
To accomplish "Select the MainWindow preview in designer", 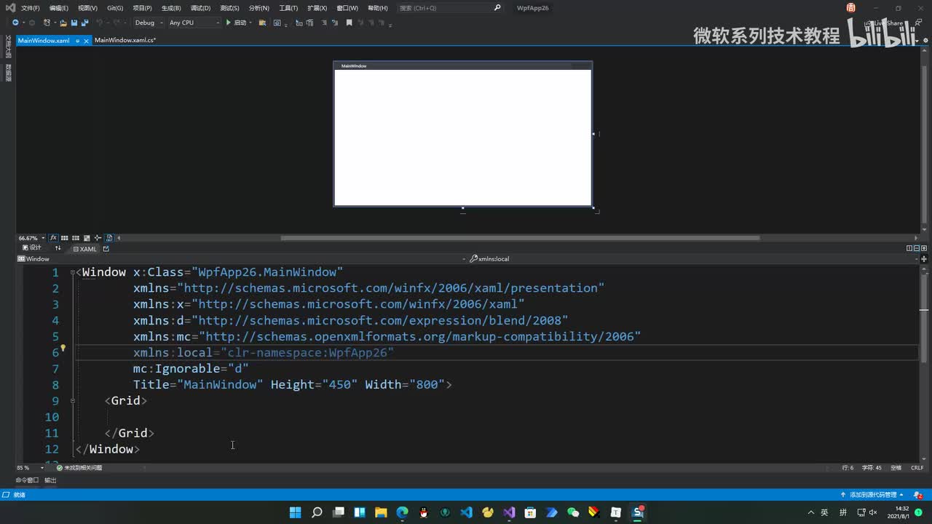I will click(x=463, y=134).
